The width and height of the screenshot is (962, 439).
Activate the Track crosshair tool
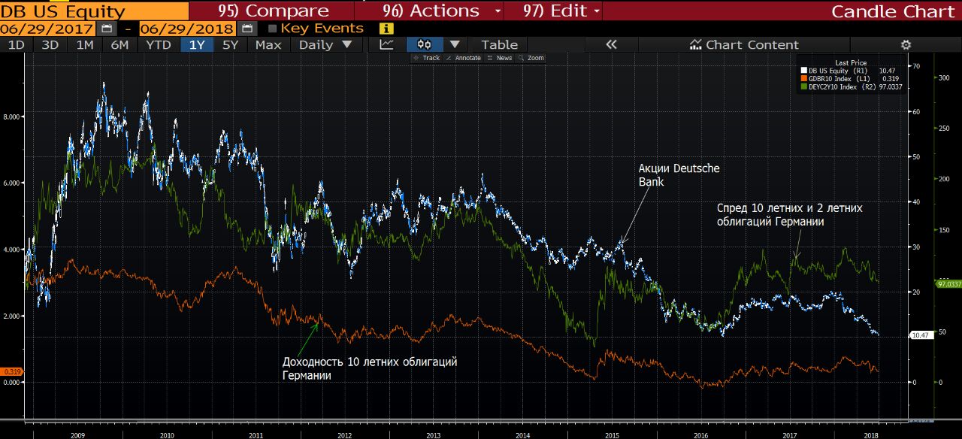point(428,58)
